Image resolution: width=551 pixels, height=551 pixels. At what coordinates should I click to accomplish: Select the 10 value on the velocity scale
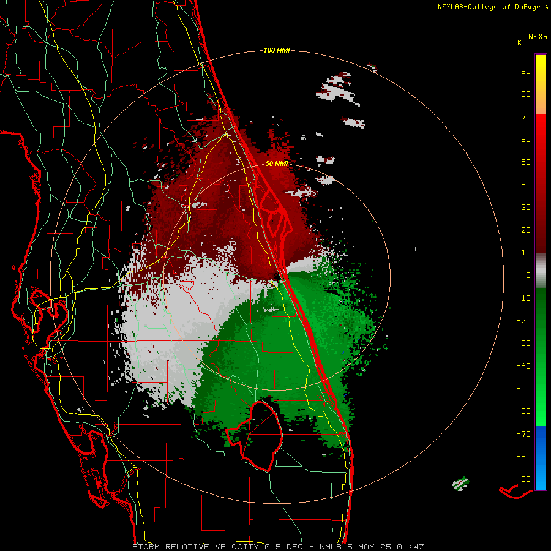[526, 253]
